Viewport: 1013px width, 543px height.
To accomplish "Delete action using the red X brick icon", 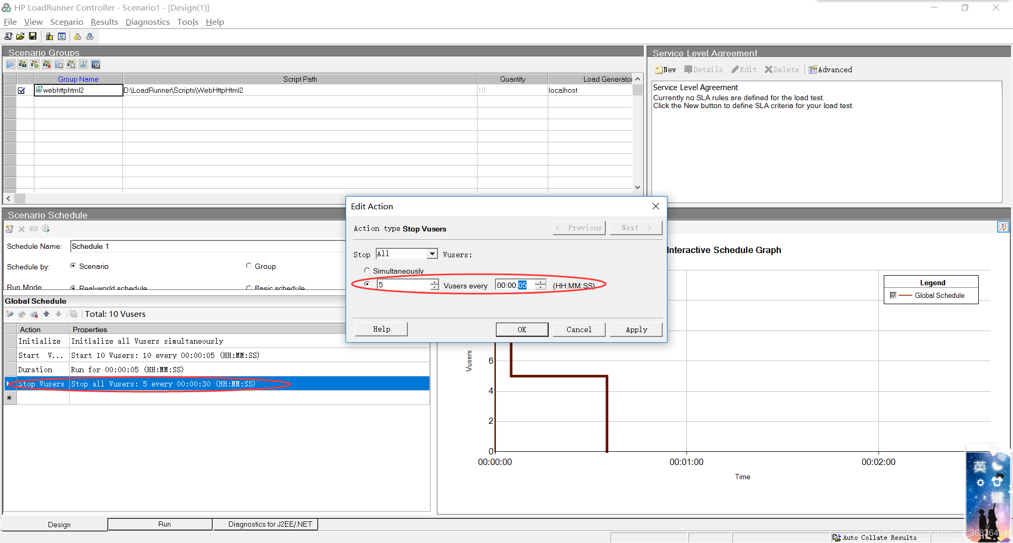I will (x=34, y=314).
